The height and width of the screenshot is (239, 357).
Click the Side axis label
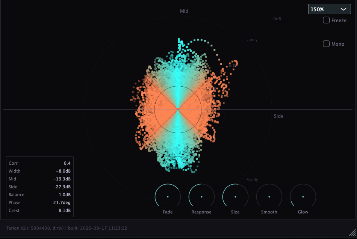[278, 116]
